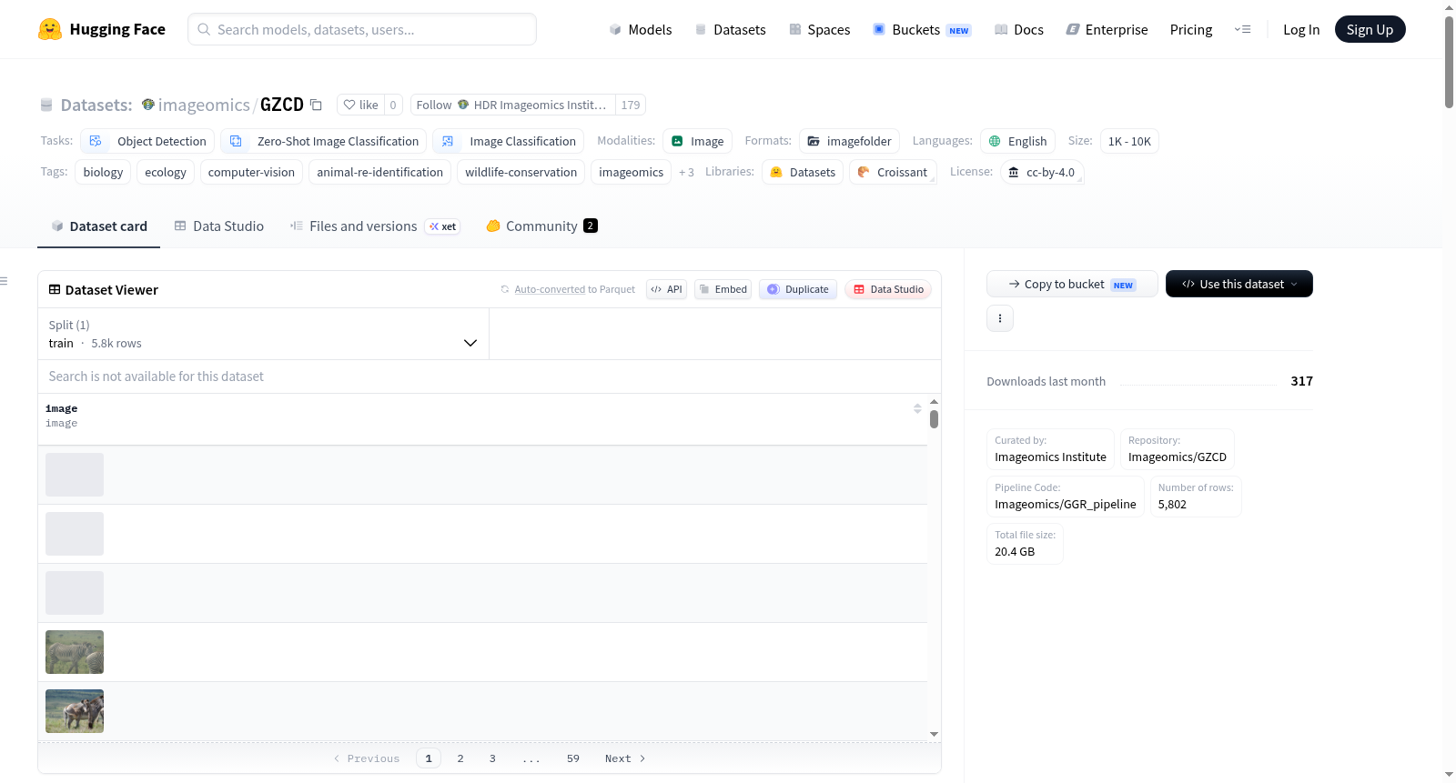The image size is (1456, 783).
Task: Copy dataset name with the copy icon
Action: coord(316,105)
